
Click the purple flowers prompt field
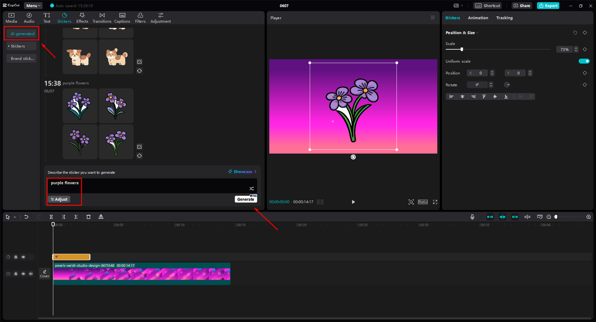152,186
